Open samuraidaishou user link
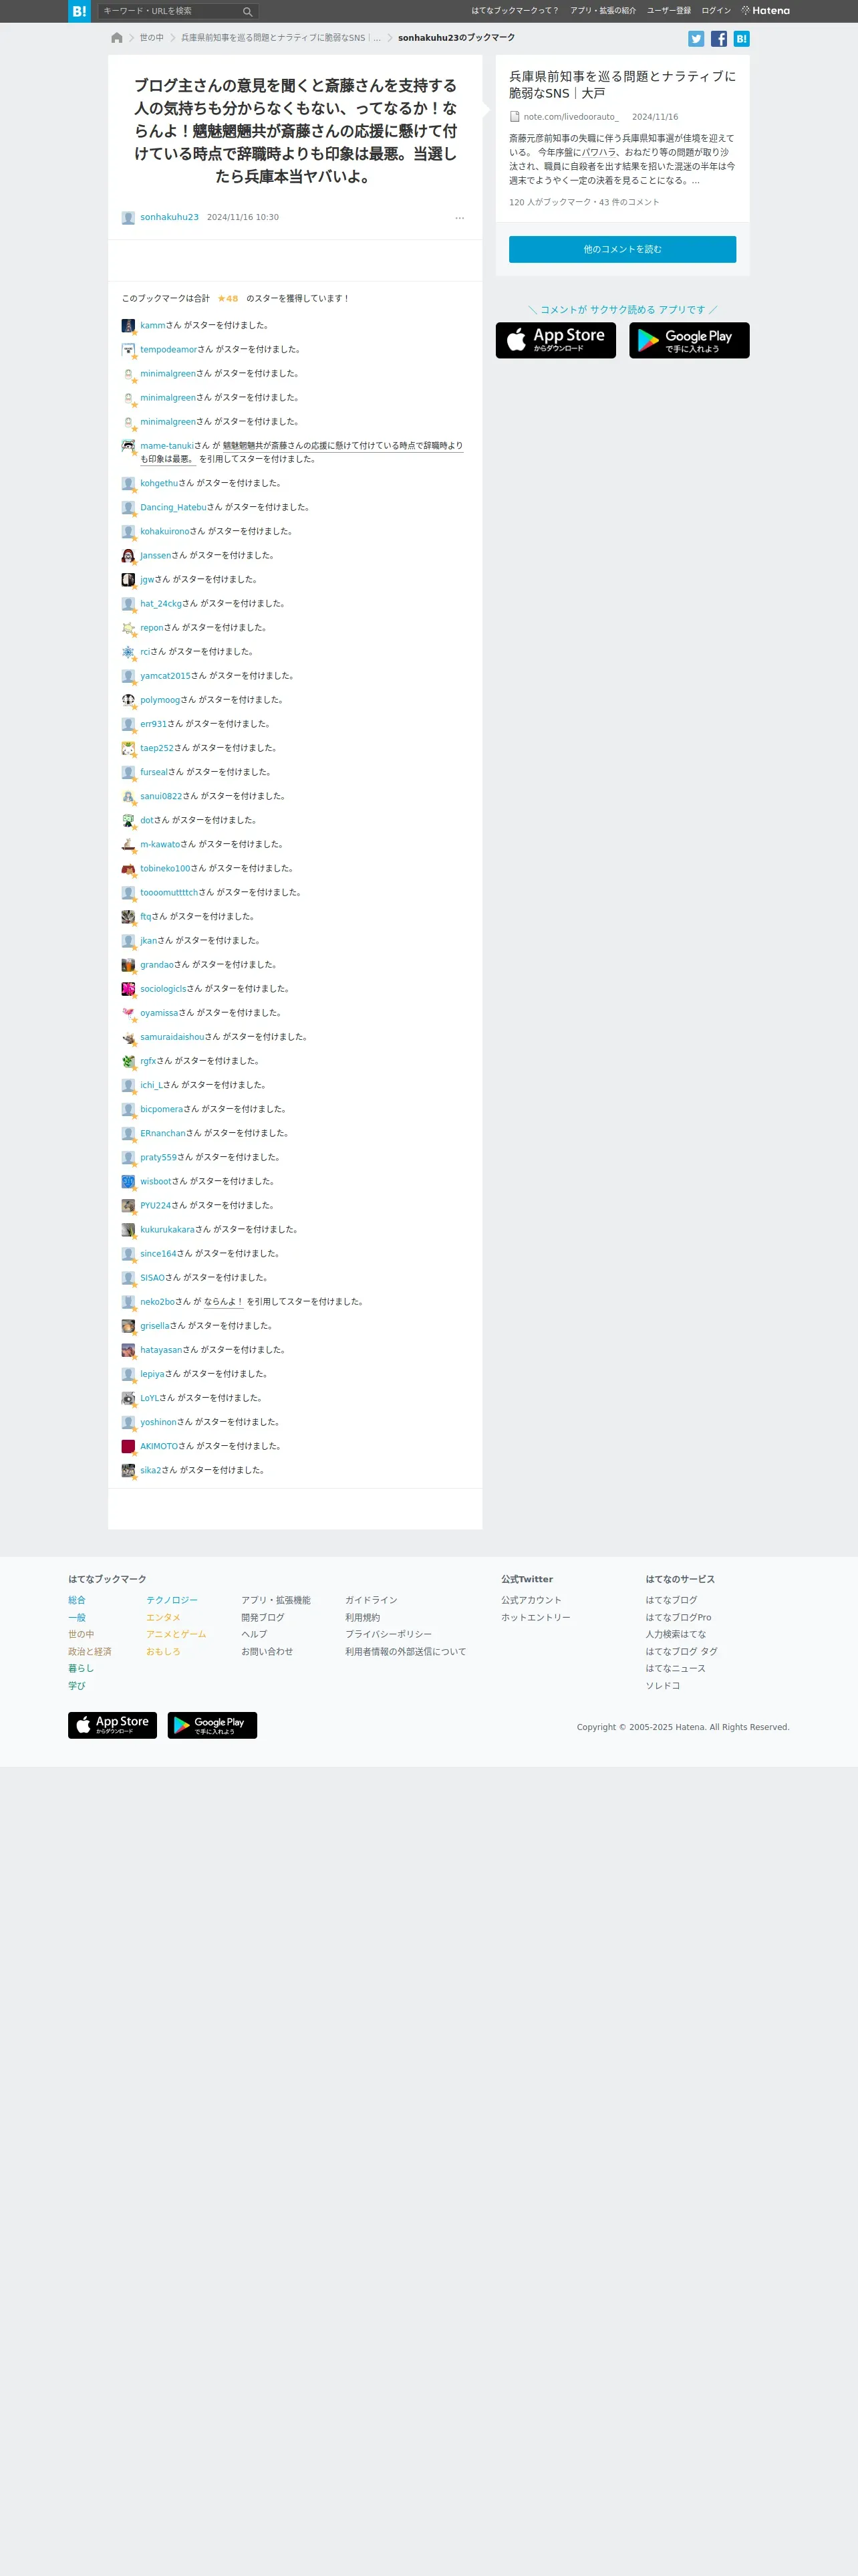858x2576 pixels. coord(172,1037)
